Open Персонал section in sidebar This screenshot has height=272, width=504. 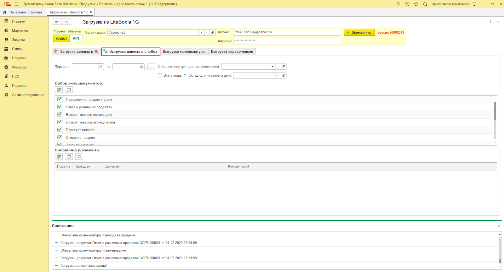click(20, 85)
